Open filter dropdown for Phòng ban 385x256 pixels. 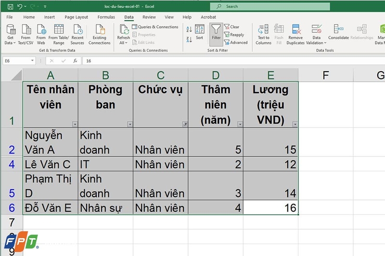click(x=130, y=124)
